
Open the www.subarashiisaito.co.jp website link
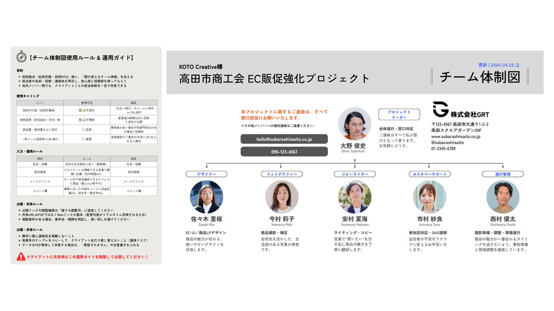(456, 136)
